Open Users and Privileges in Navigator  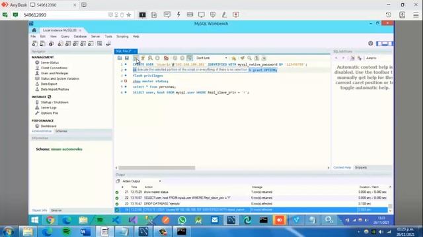coord(54,73)
